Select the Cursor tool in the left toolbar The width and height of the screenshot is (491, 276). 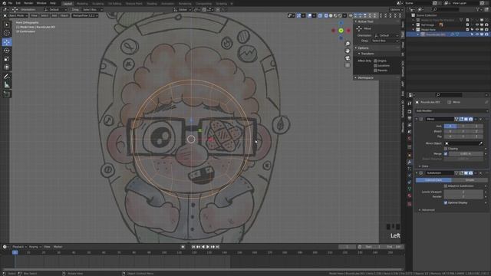pos(7,33)
